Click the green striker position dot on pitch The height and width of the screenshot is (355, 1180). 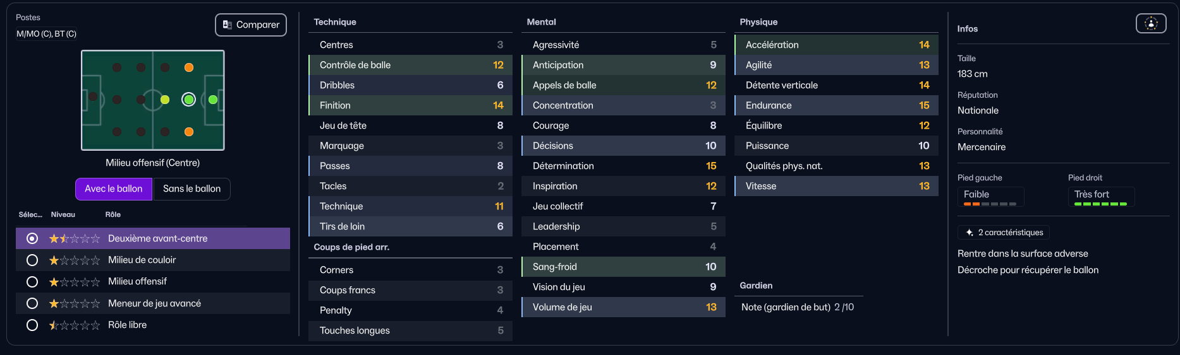click(213, 100)
